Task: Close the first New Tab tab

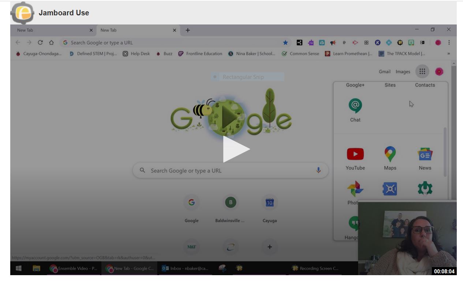Action: coord(91,30)
